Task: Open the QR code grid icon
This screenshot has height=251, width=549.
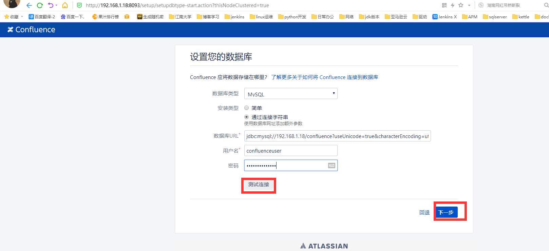Action: (444, 5)
